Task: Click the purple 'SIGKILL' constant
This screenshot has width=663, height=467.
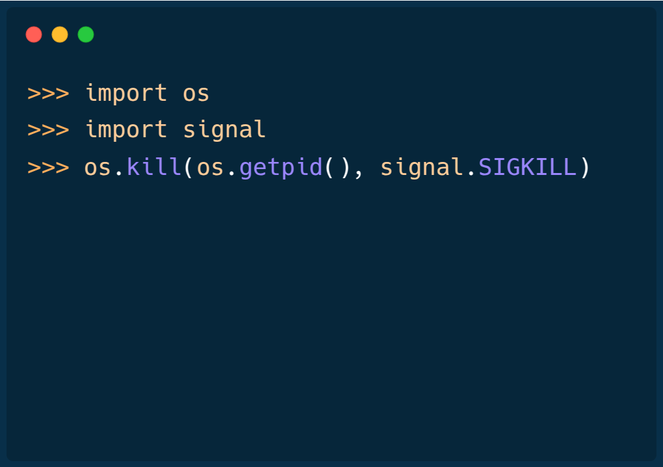Action: coord(527,167)
